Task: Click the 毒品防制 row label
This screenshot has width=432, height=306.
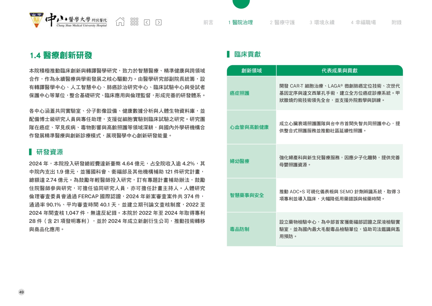Action: point(239,229)
